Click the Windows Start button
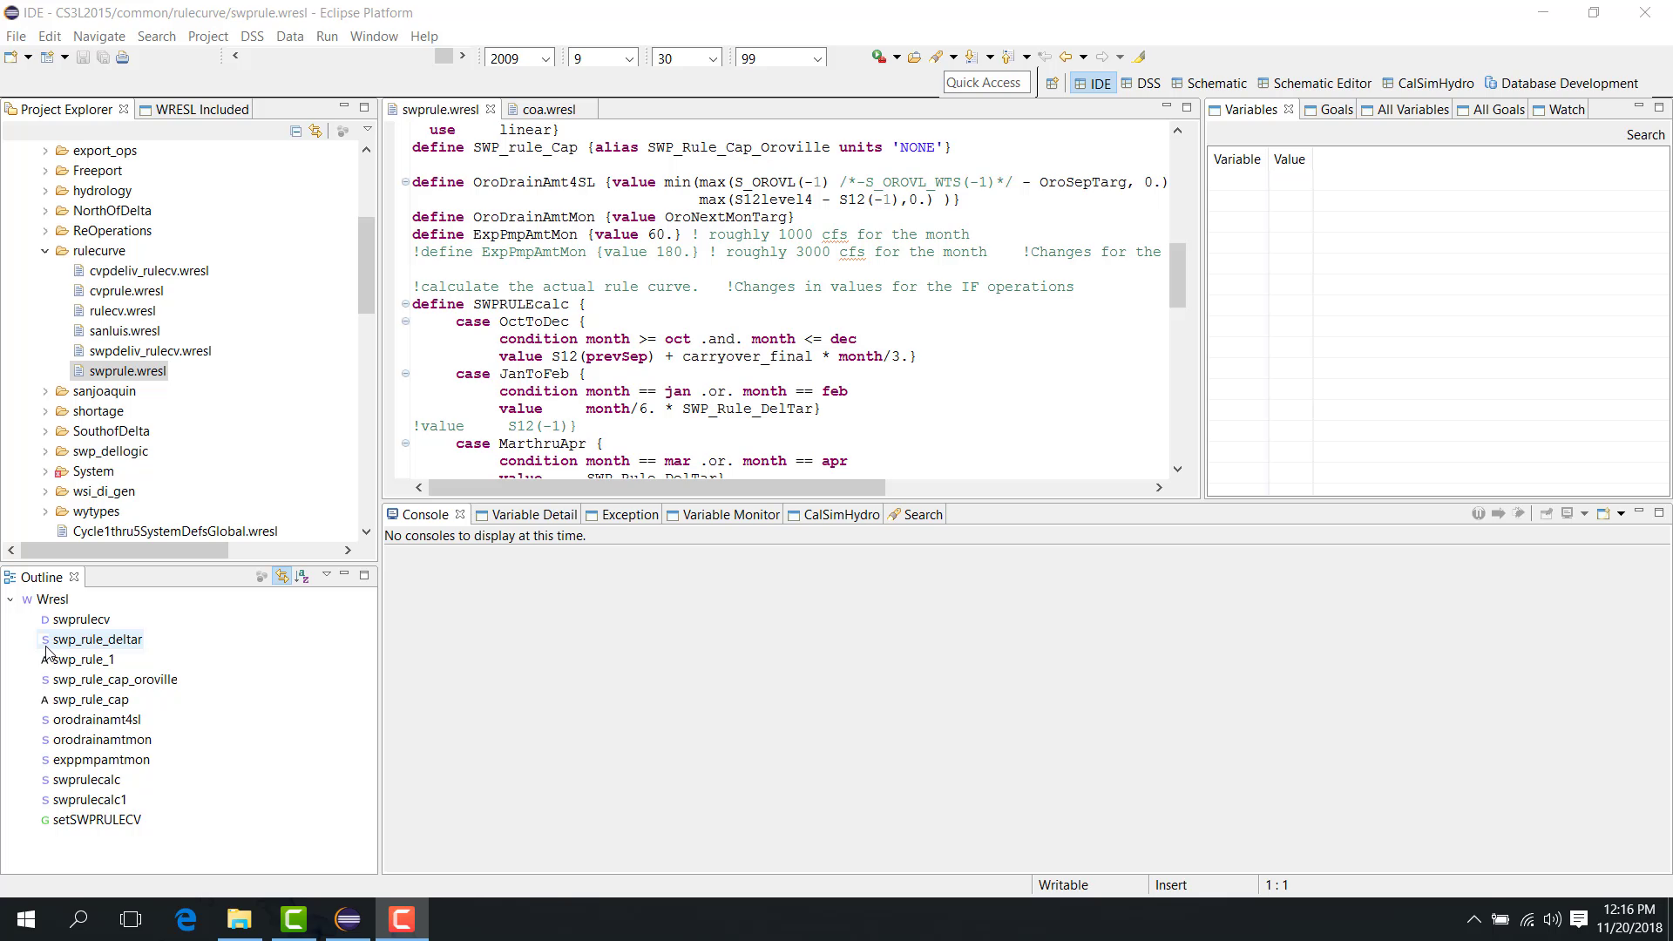Image resolution: width=1673 pixels, height=941 pixels. click(26, 919)
